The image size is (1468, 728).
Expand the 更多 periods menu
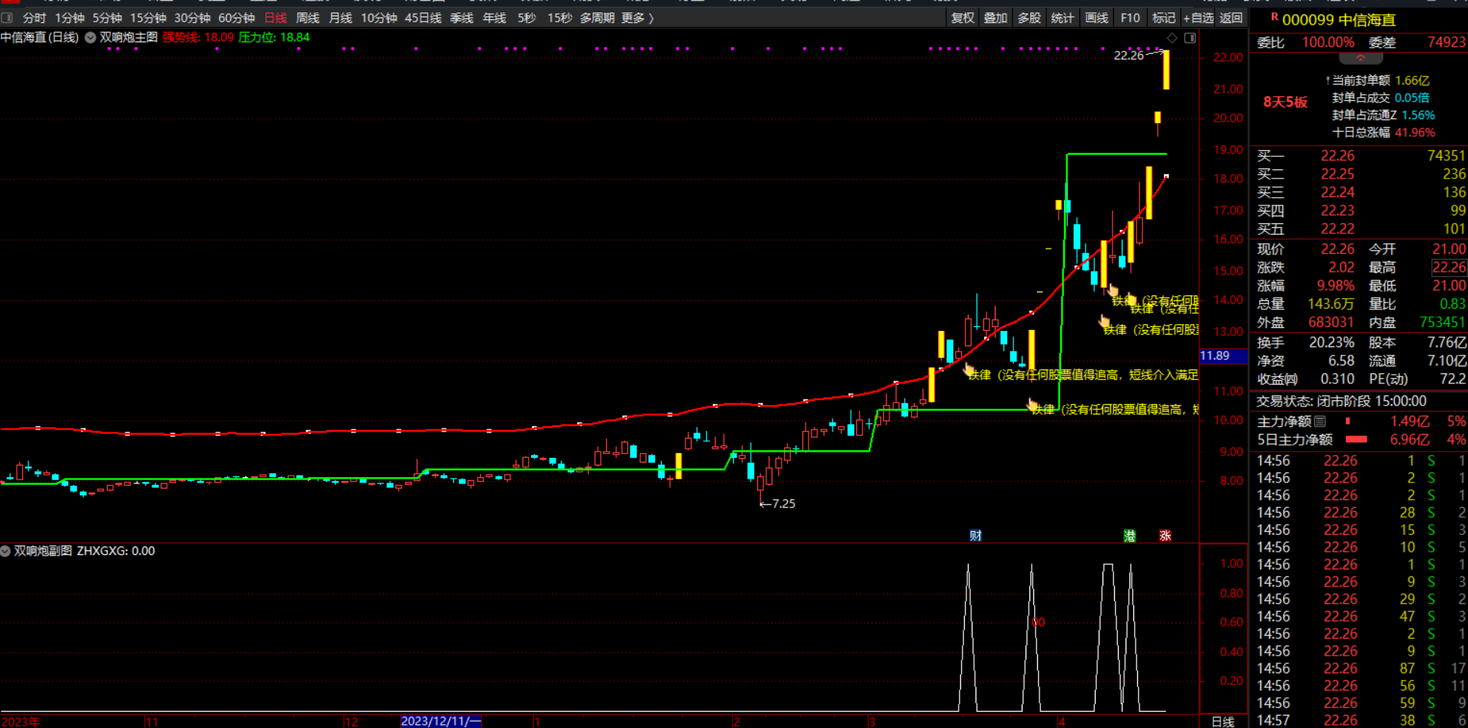pos(637,18)
